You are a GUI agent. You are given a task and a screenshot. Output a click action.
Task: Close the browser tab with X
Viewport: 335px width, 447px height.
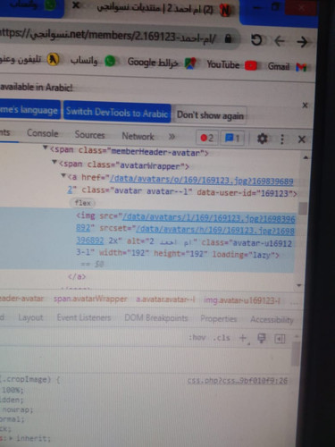tap(76, 5)
